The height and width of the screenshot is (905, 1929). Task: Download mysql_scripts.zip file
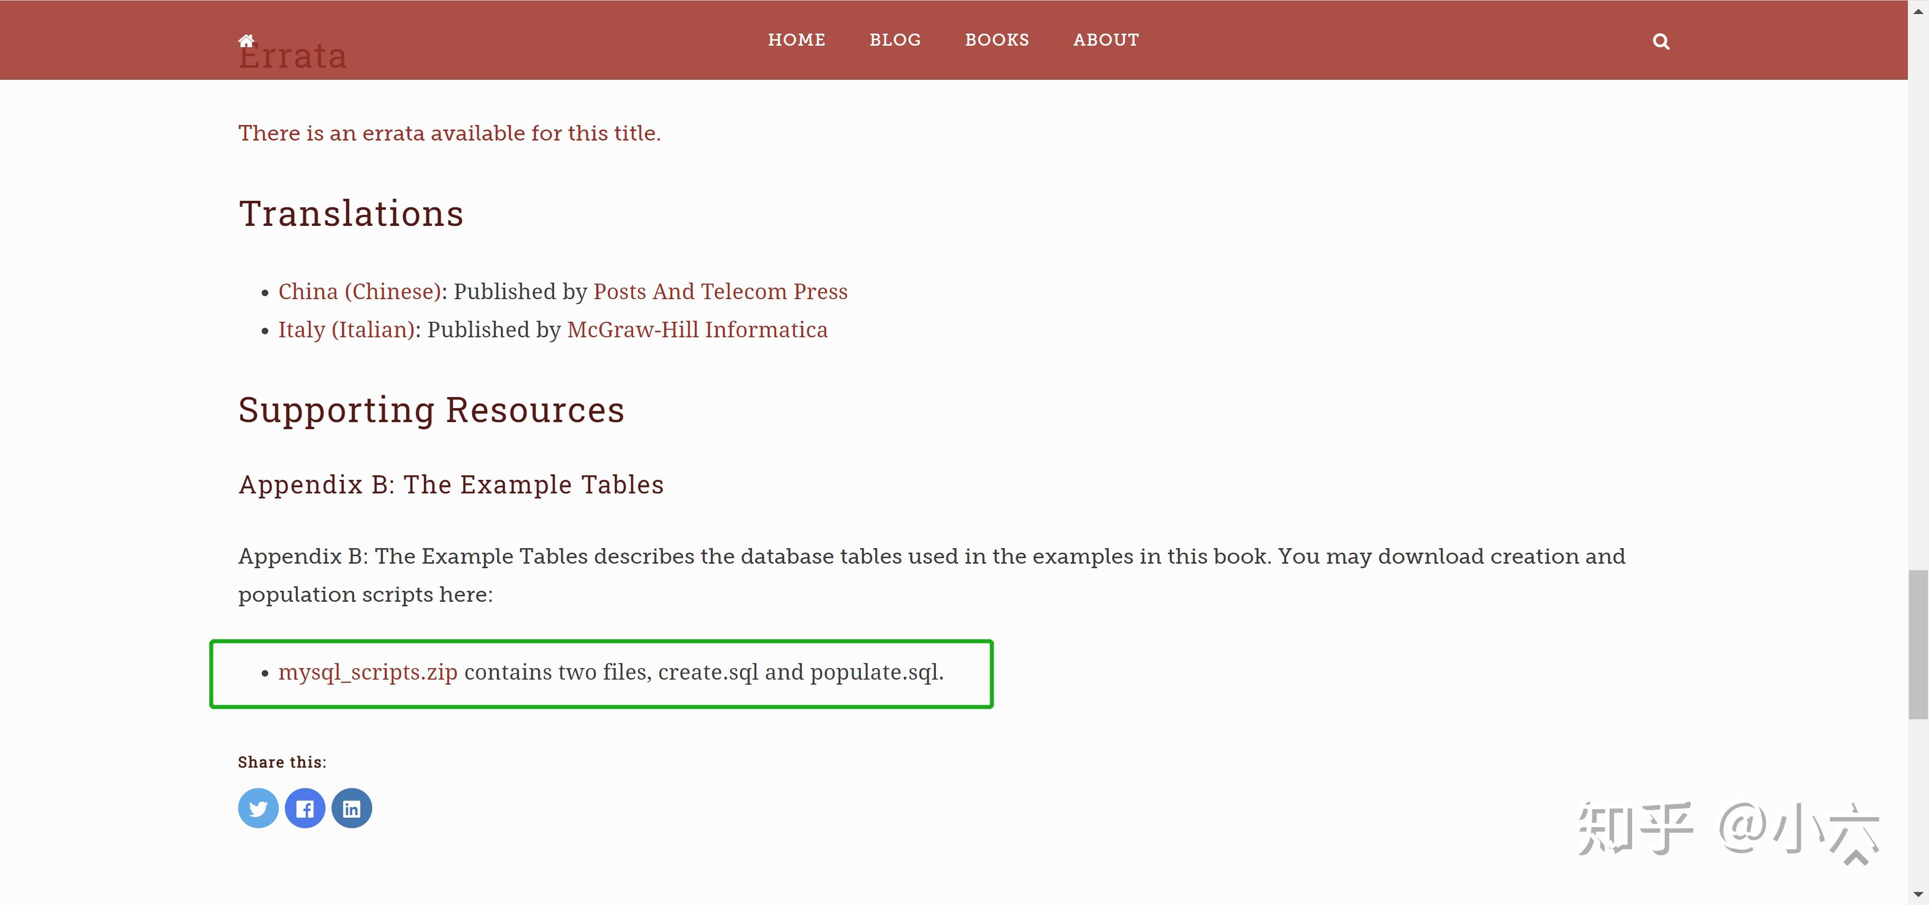point(368,673)
